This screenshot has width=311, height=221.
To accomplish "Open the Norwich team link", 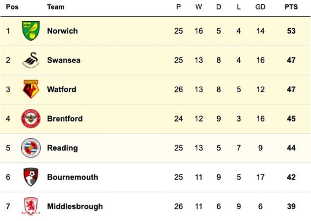I will [x=62, y=31].
